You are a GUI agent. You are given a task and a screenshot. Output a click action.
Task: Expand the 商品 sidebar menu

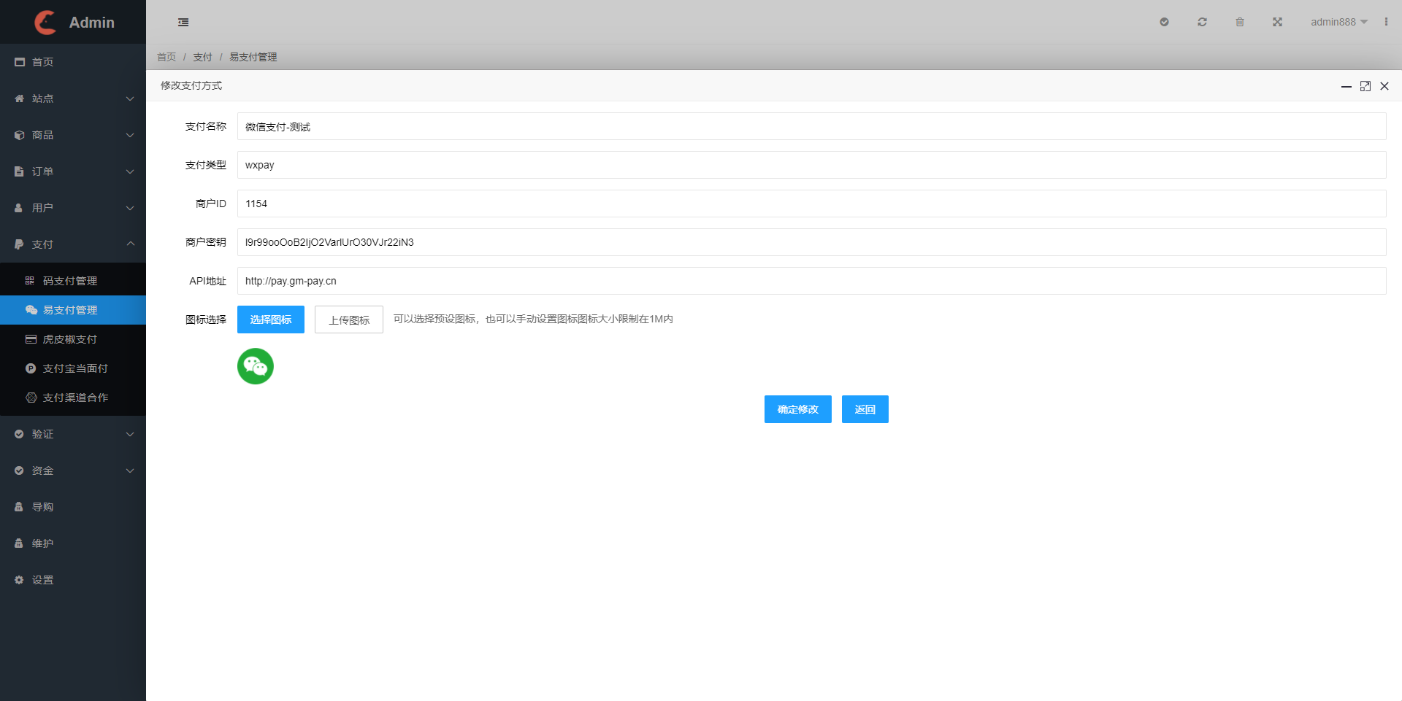(x=73, y=135)
